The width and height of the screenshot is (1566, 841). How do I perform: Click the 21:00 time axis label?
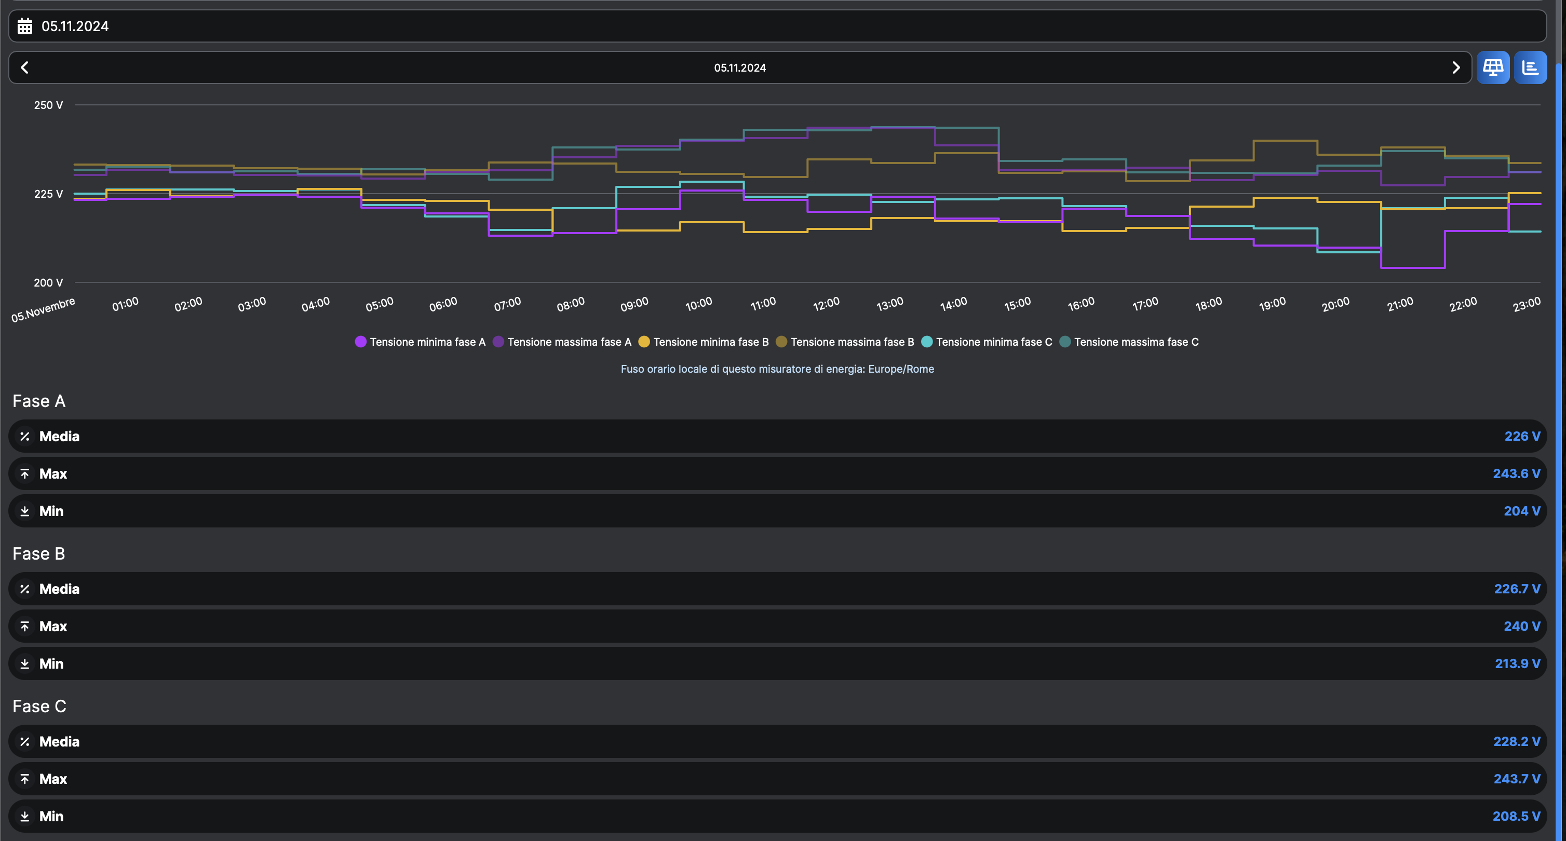pos(1400,304)
